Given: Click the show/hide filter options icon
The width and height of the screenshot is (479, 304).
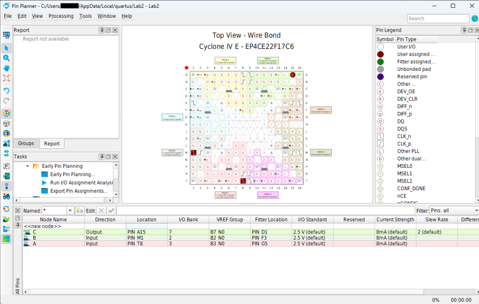Looking at the screenshot, I should [x=80, y=211].
